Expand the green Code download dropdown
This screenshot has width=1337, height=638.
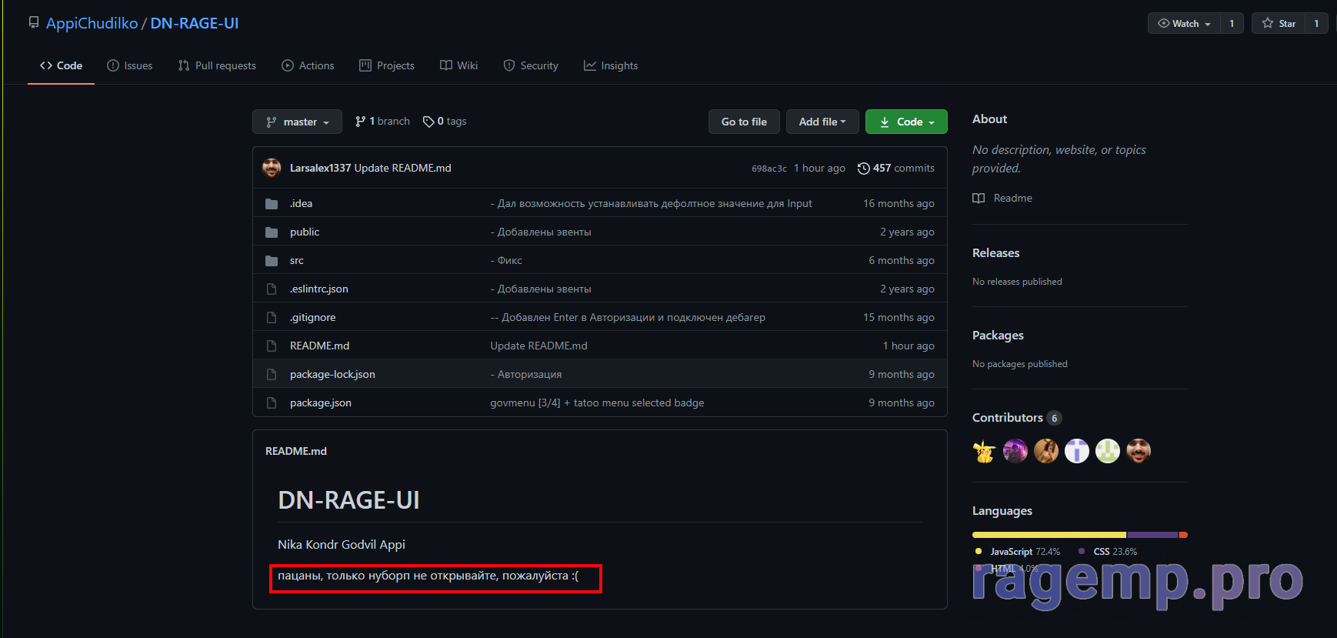[906, 122]
